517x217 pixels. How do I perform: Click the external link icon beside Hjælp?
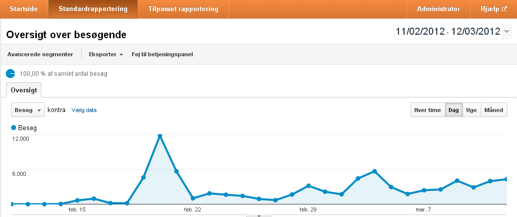(x=504, y=9)
